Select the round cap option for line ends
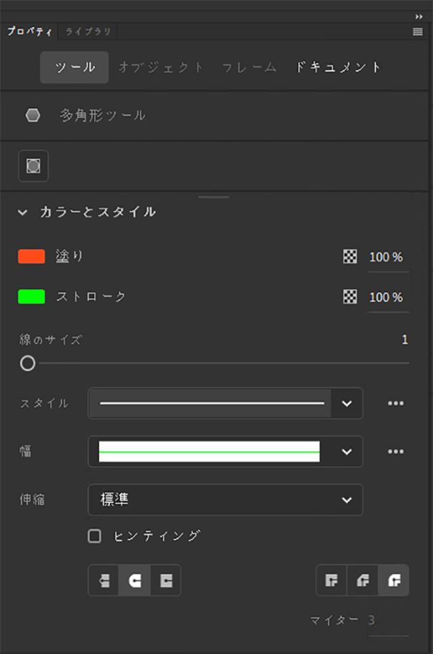Viewport: 433px width, 654px height. (x=134, y=580)
